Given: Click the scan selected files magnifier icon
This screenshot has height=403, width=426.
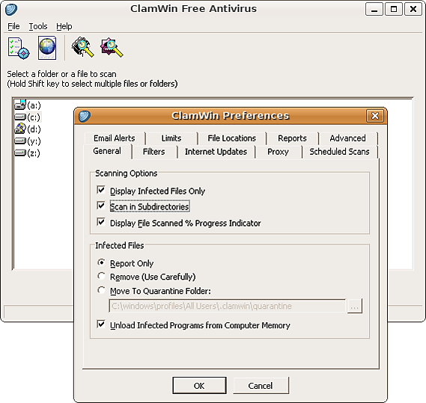Looking at the screenshot, I should pos(112,48).
